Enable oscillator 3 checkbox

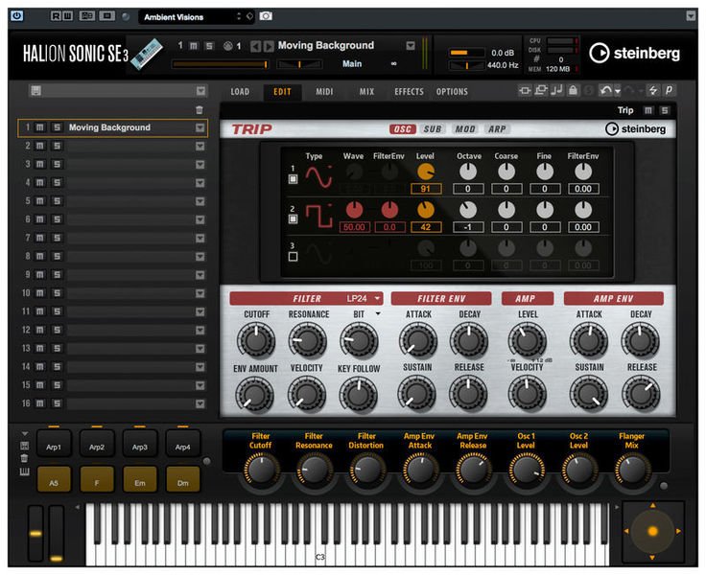(x=294, y=256)
